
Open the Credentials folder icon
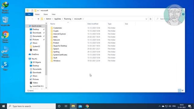point(52,28)
